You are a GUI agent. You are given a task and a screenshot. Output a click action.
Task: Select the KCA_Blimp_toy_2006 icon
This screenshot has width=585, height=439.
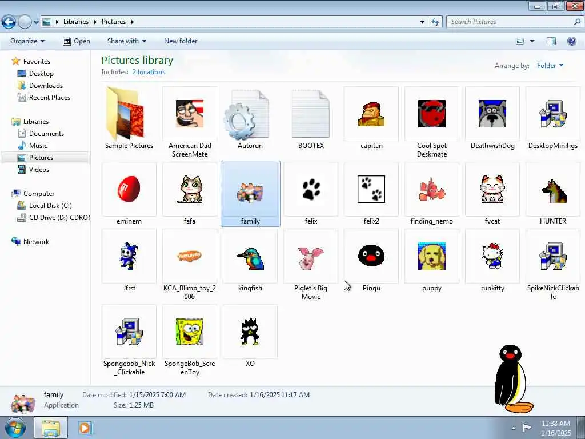(x=190, y=256)
